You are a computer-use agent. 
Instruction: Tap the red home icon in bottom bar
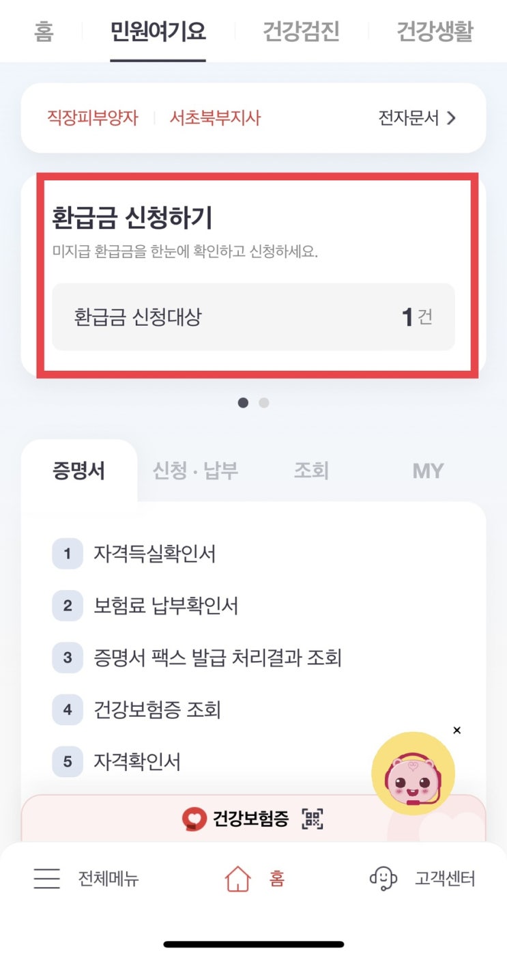(238, 878)
